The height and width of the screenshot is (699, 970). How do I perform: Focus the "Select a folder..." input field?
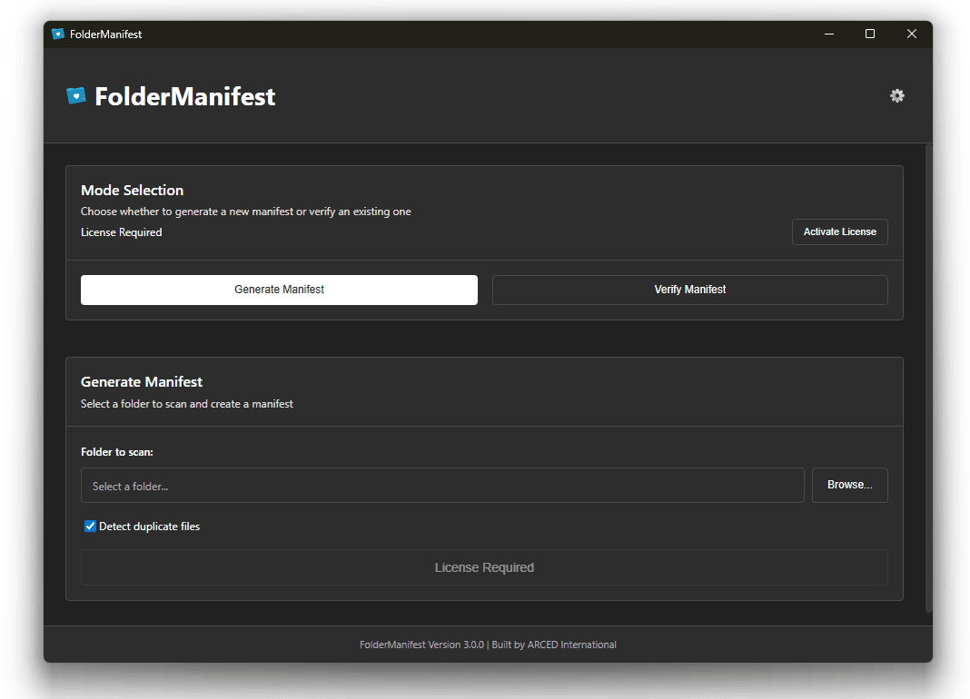[x=442, y=486]
